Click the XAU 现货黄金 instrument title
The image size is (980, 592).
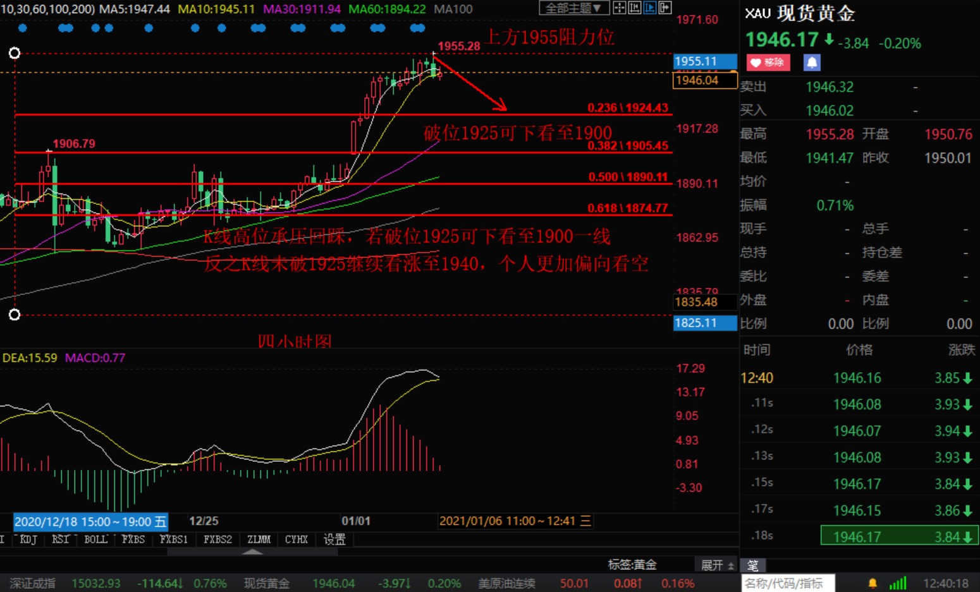click(800, 13)
